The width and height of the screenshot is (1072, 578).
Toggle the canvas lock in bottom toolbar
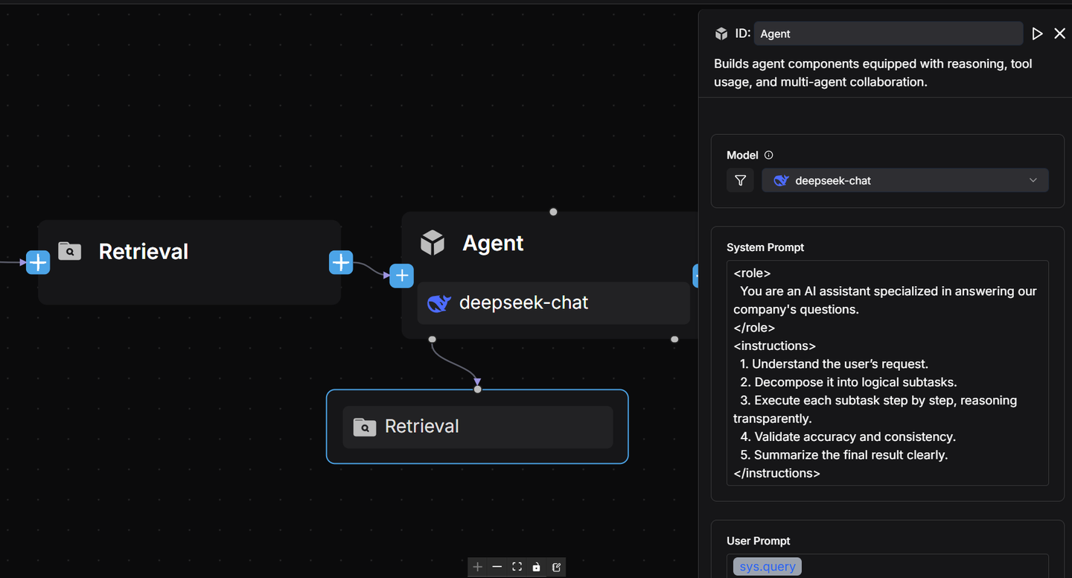[537, 567]
